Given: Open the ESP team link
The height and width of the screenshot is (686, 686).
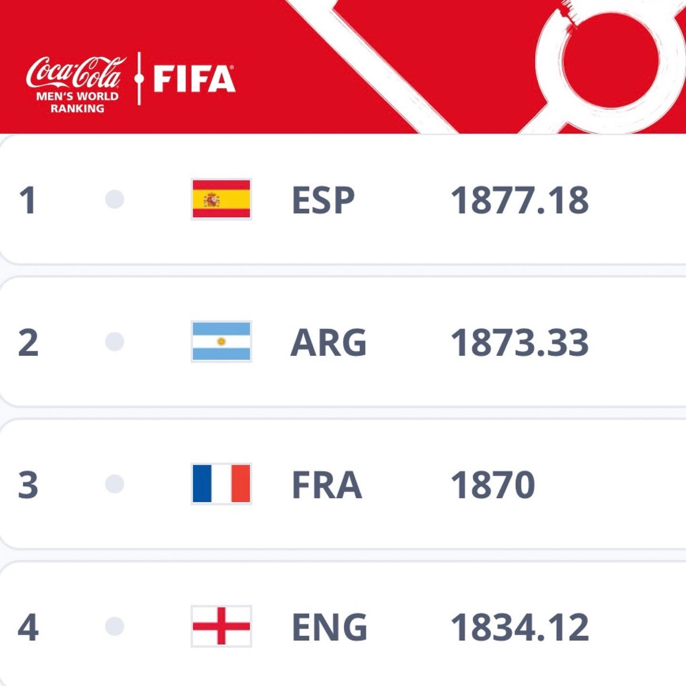Looking at the screenshot, I should (323, 200).
